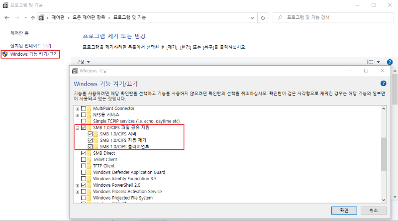The width and height of the screenshot is (398, 221).
Task: Click the view options icon in toolbar
Action: coord(370,62)
